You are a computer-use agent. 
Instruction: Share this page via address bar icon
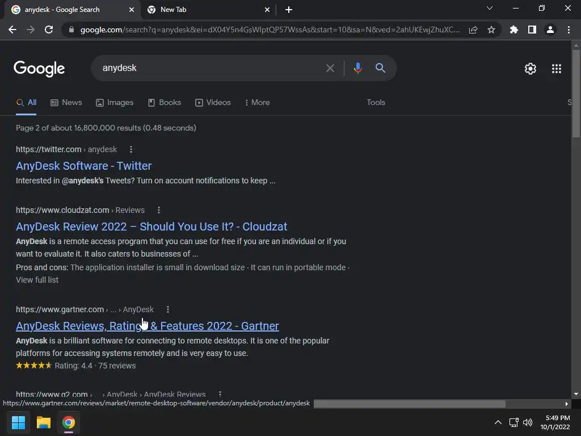point(473,30)
